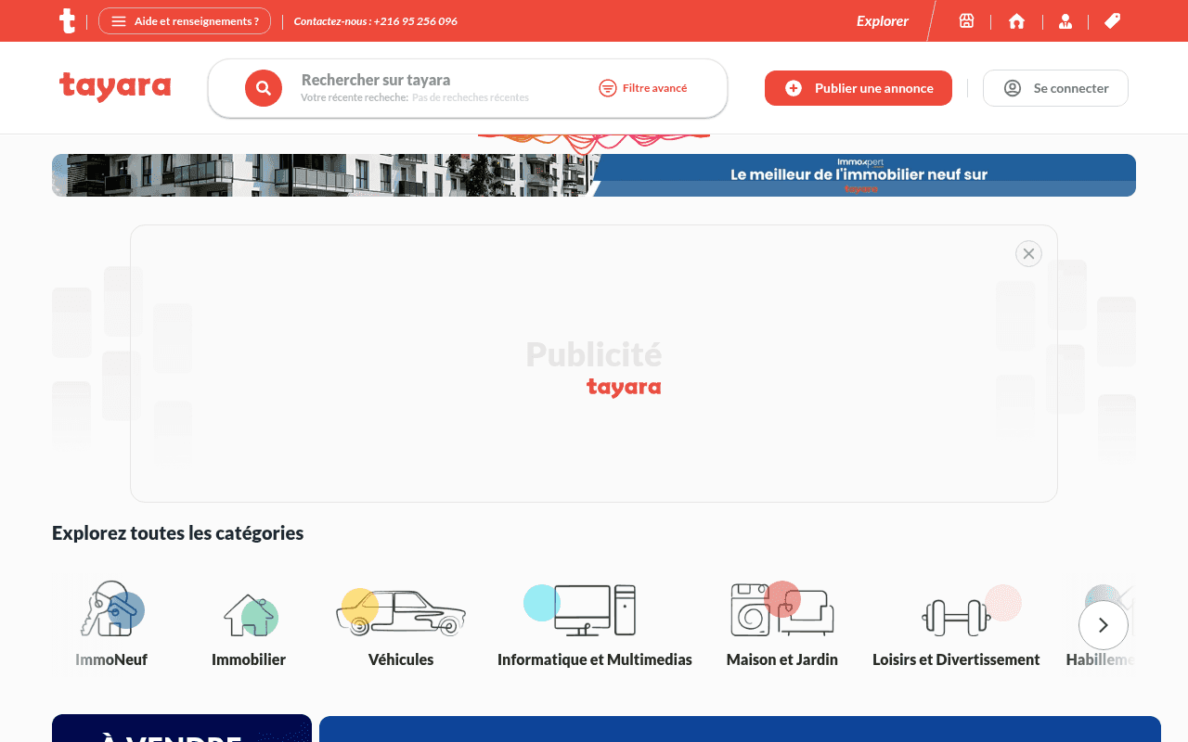The width and height of the screenshot is (1188, 742).
Task: Click the Se connecter button
Action: (1055, 88)
